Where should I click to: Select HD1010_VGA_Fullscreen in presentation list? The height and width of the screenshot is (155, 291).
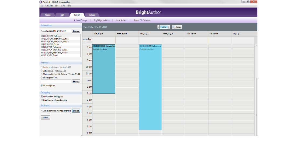pos(61,47)
